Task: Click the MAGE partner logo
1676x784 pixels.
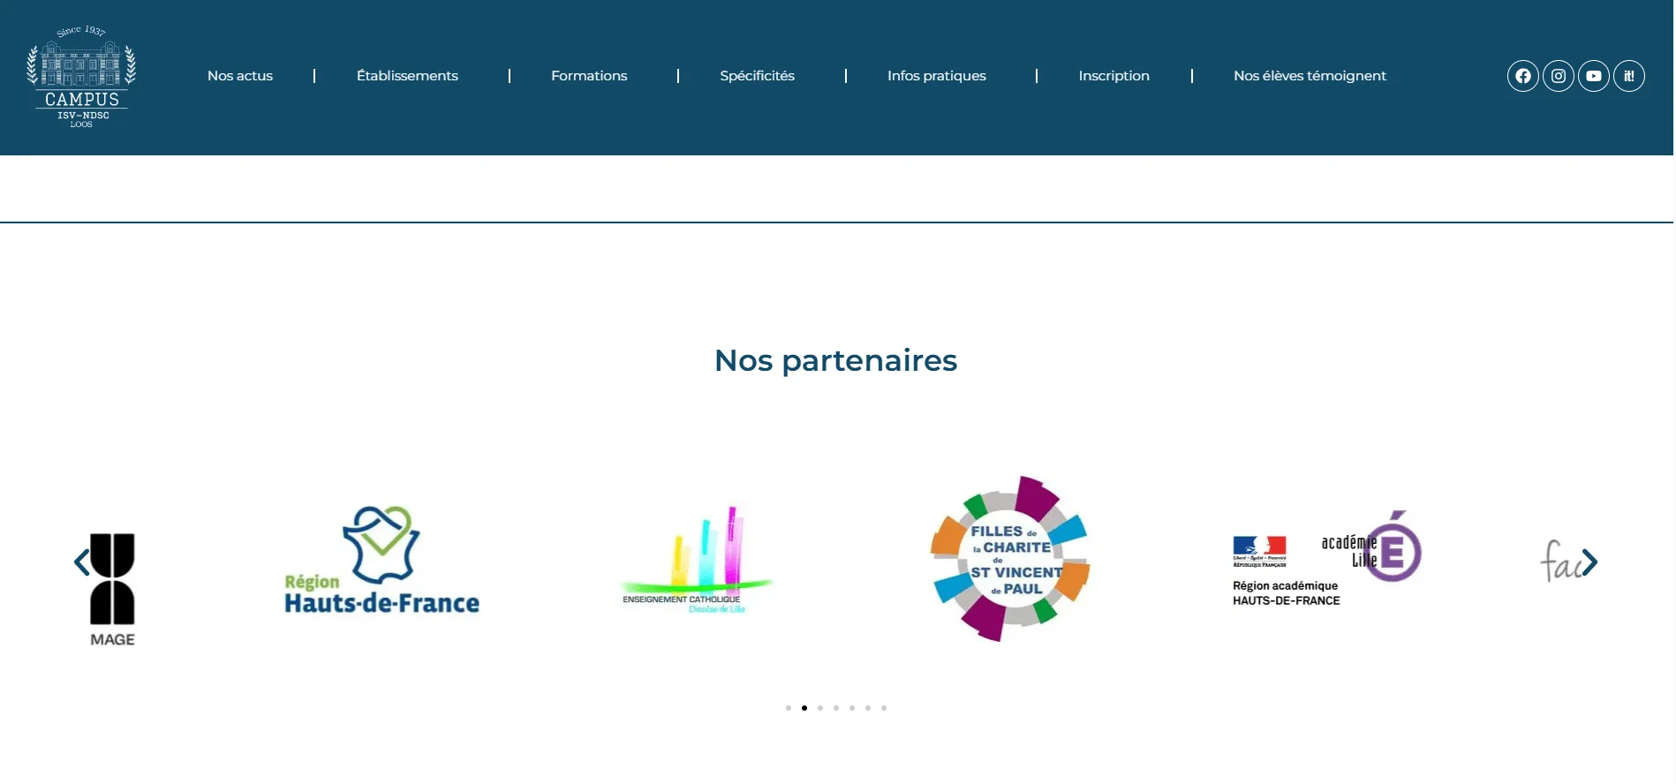Action: [x=112, y=590]
